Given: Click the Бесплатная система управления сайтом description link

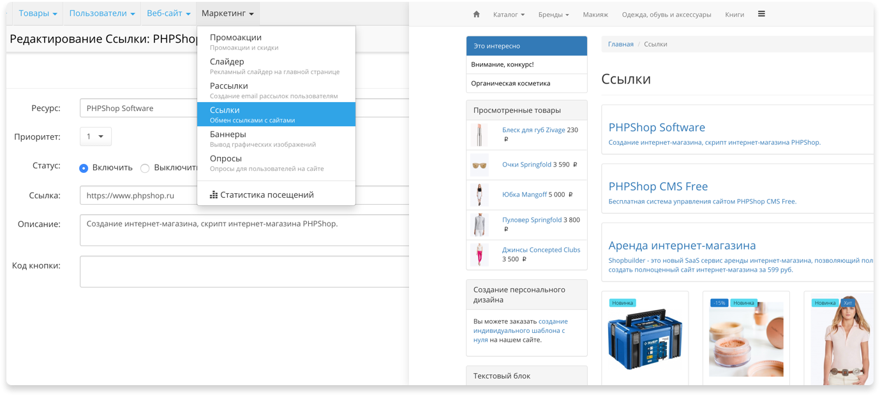Looking at the screenshot, I should [702, 201].
